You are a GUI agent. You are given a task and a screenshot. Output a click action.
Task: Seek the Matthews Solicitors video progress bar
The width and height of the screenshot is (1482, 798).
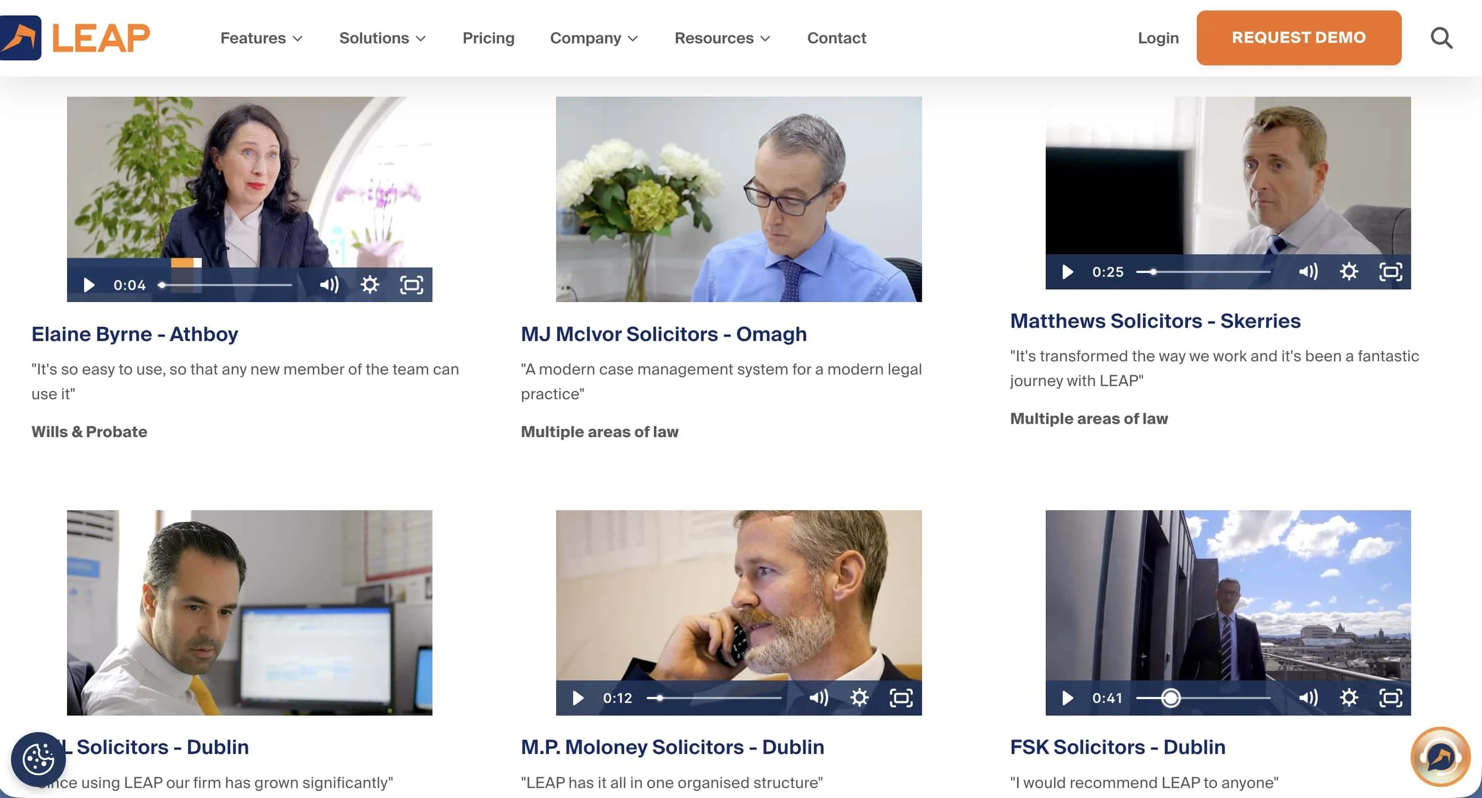tap(1203, 272)
